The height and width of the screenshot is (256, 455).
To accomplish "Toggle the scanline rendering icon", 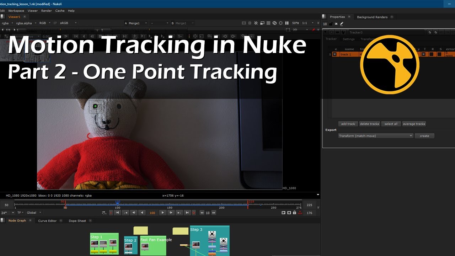I will click(x=268, y=23).
